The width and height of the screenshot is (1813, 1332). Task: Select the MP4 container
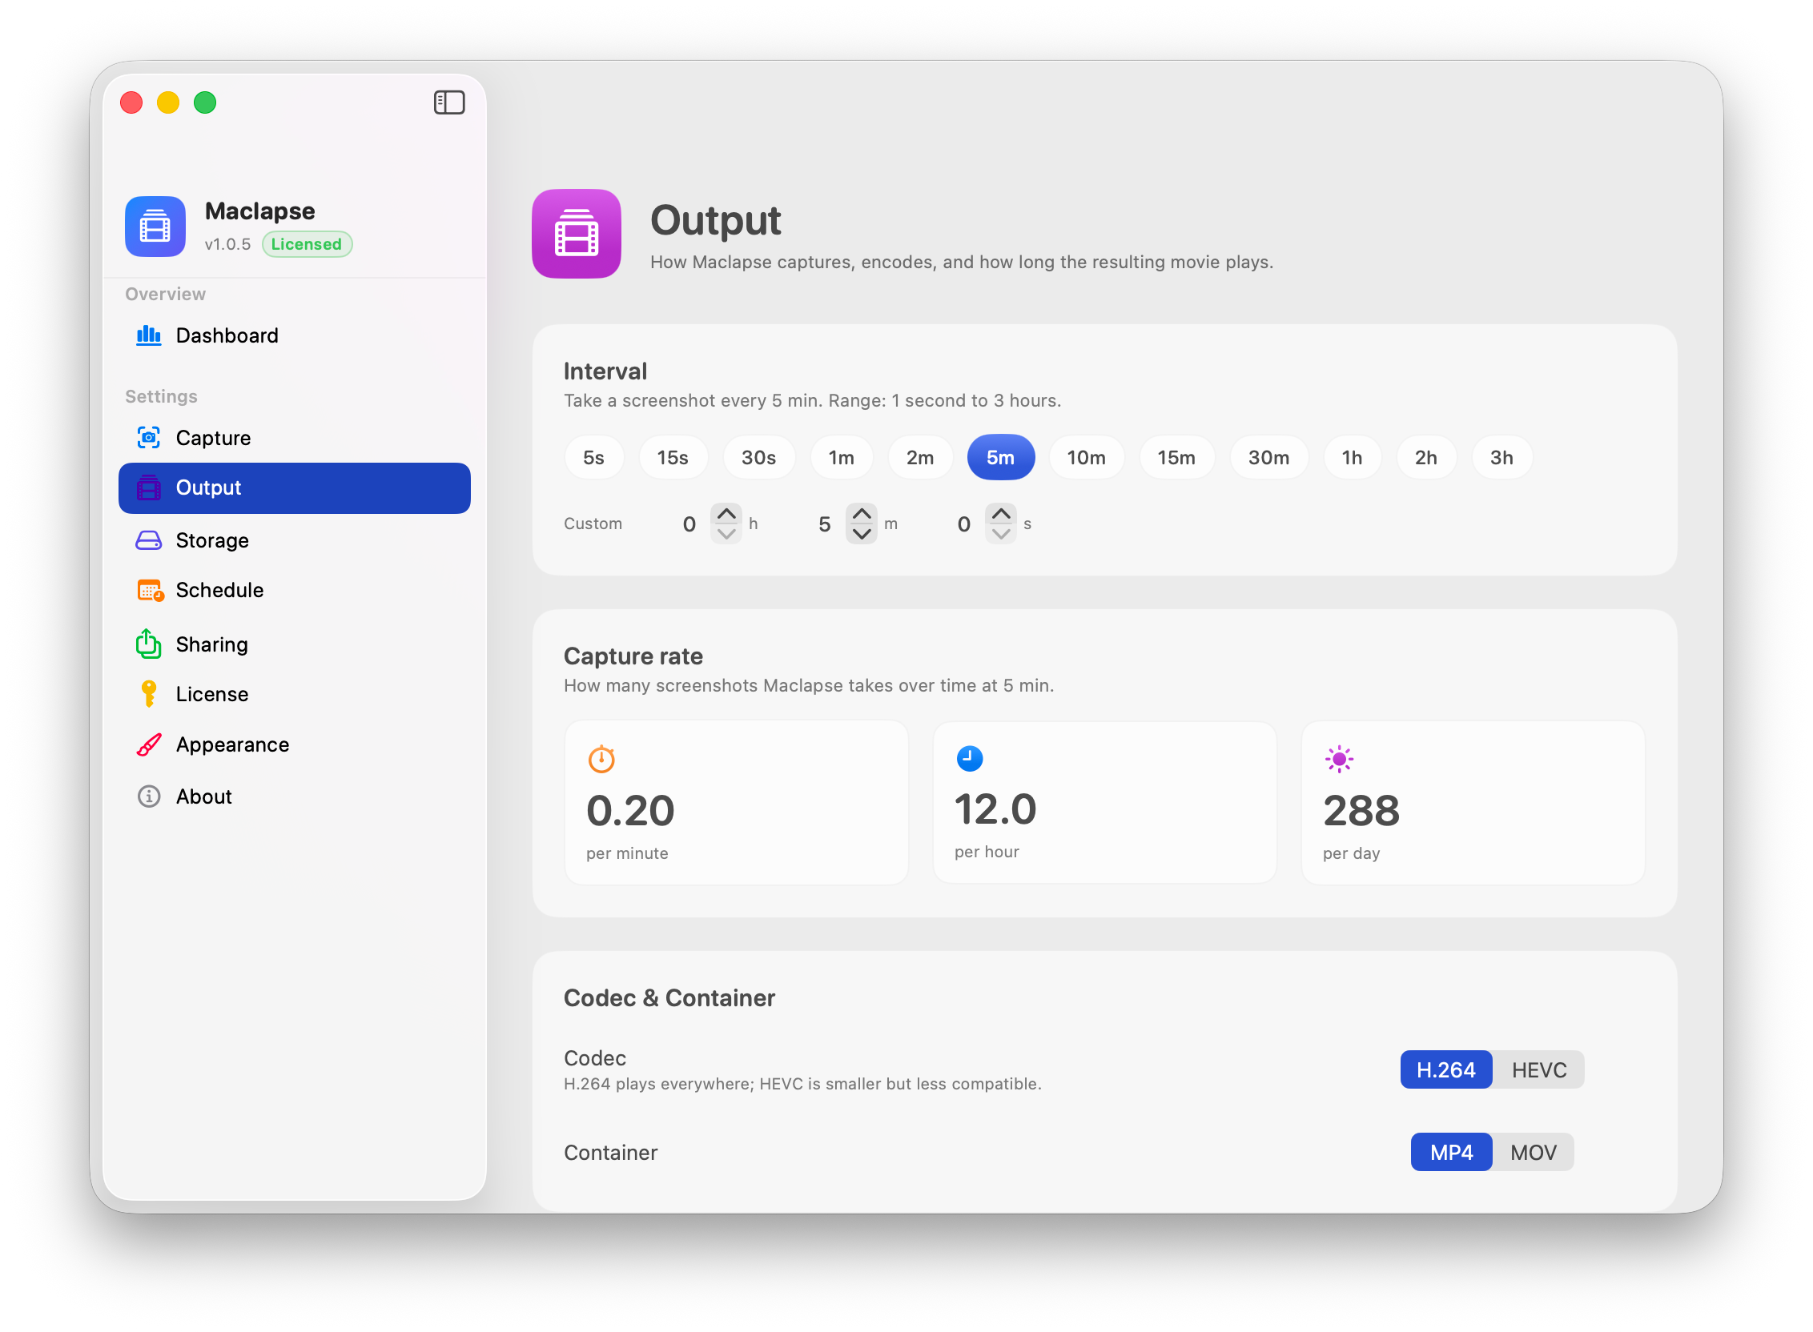click(1451, 1152)
